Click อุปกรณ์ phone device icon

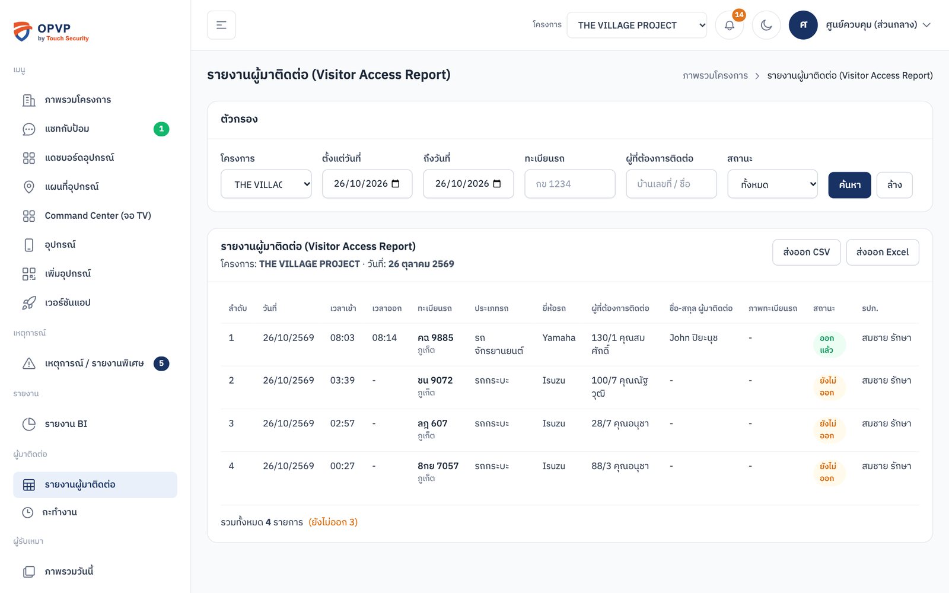(28, 245)
